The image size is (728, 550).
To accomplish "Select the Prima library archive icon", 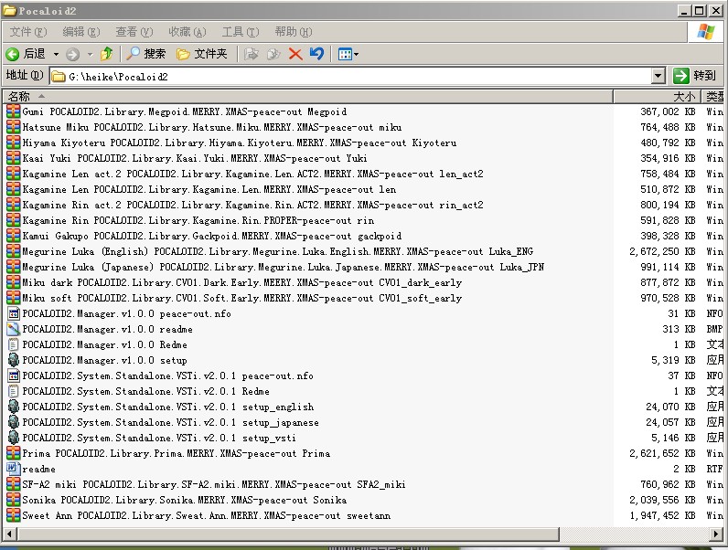I will tap(14, 453).
